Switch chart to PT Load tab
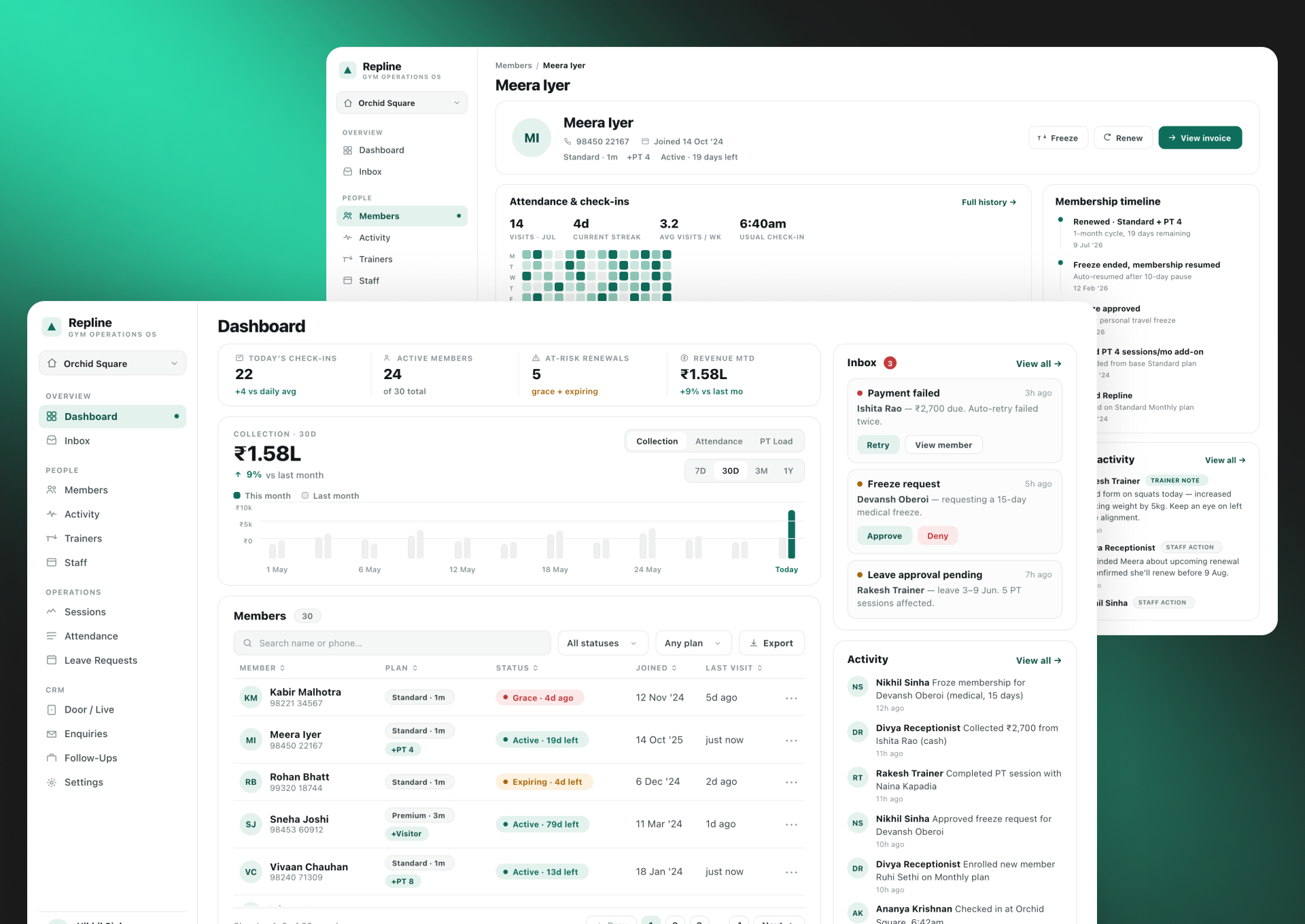The image size is (1305, 924). [x=776, y=441]
